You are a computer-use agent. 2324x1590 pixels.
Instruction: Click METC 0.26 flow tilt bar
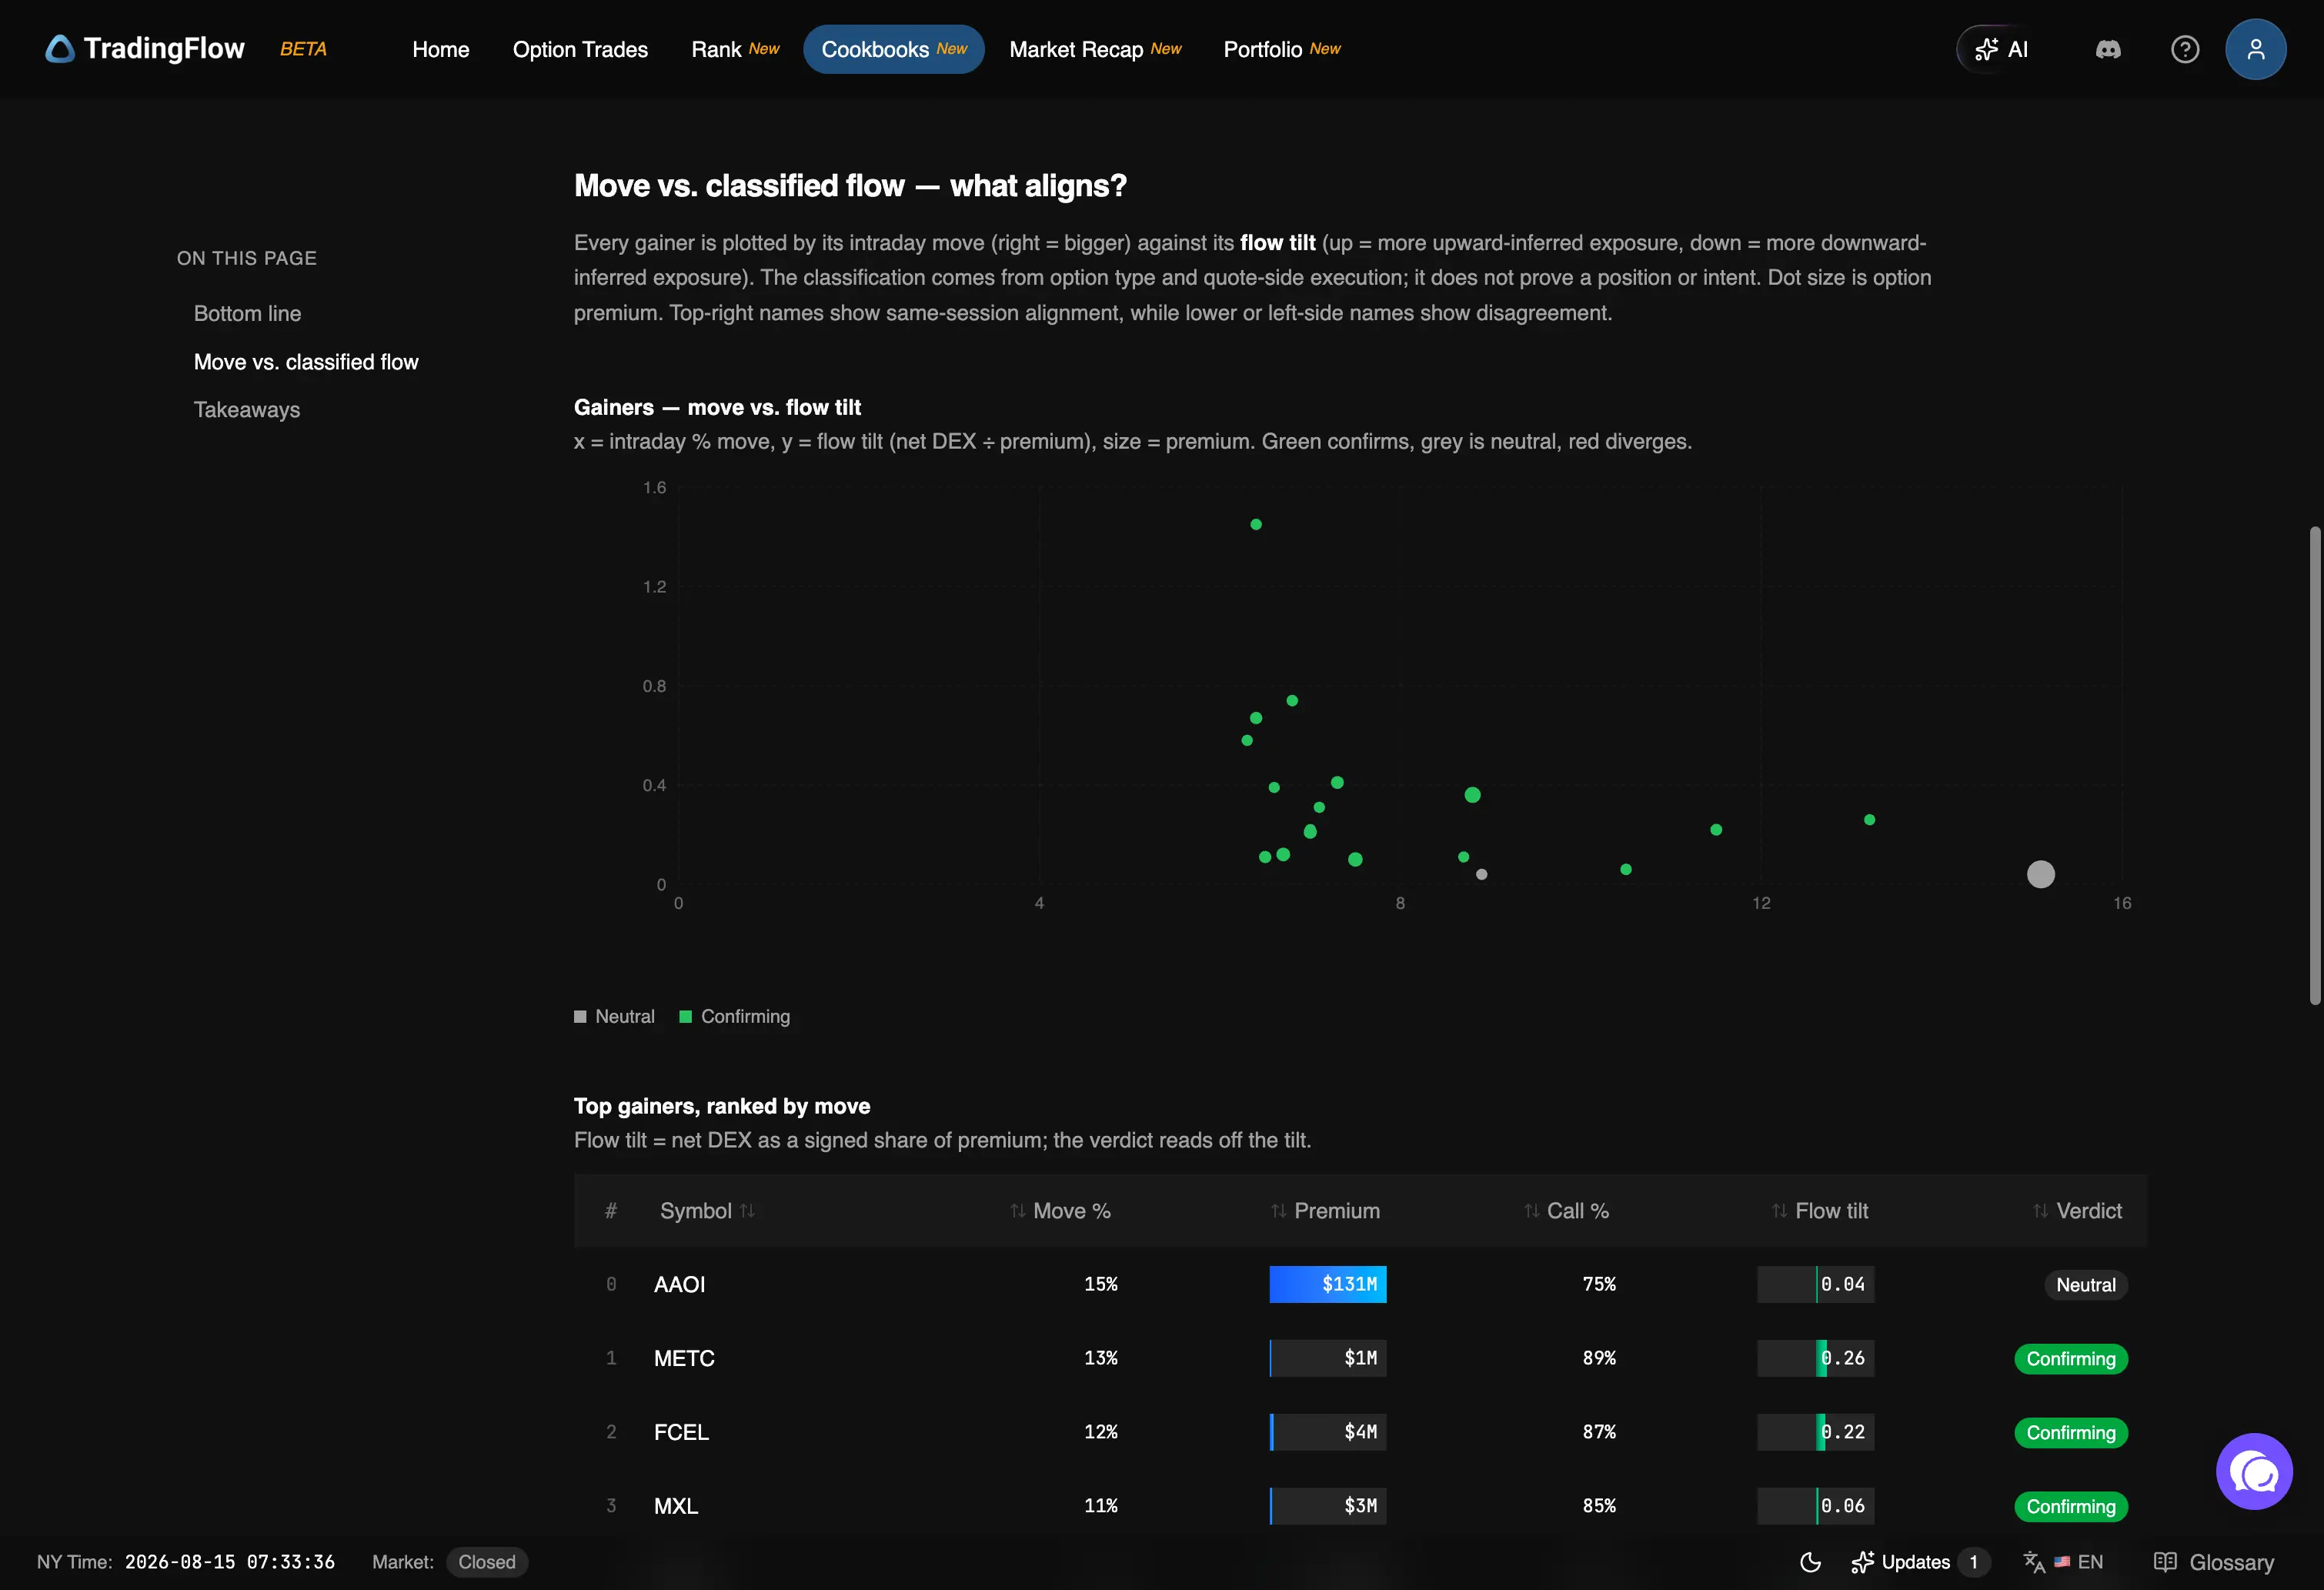pos(1815,1358)
